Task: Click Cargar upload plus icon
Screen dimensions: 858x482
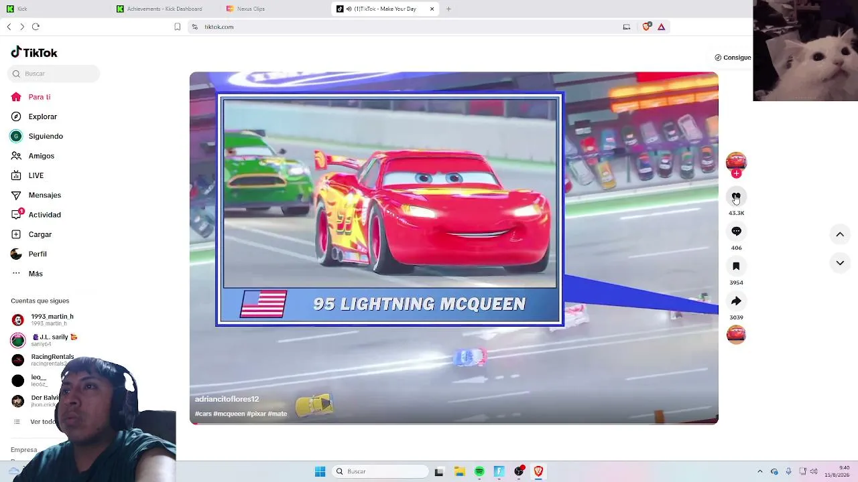Action: point(16,234)
